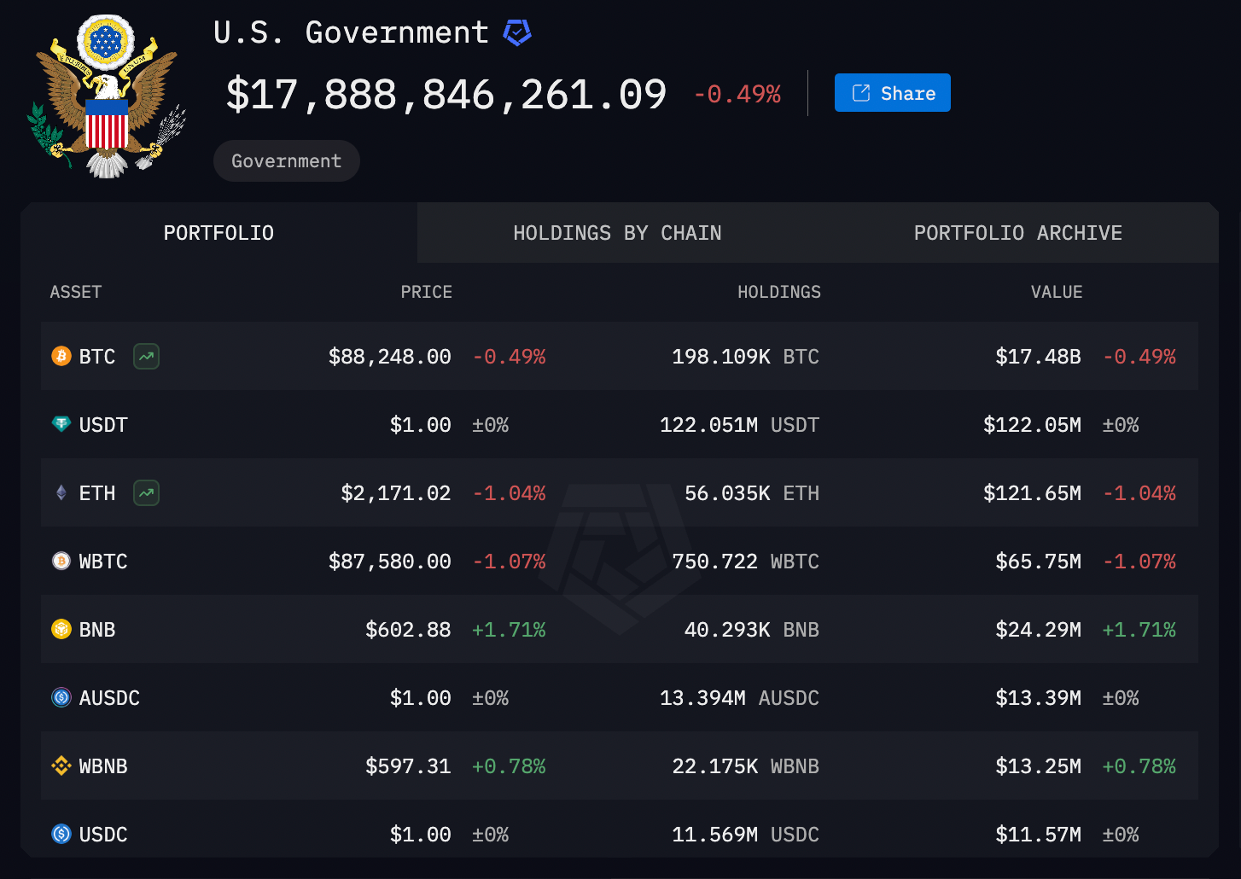This screenshot has width=1241, height=879.
Task: Click the USDC coin icon
Action: pos(61,834)
